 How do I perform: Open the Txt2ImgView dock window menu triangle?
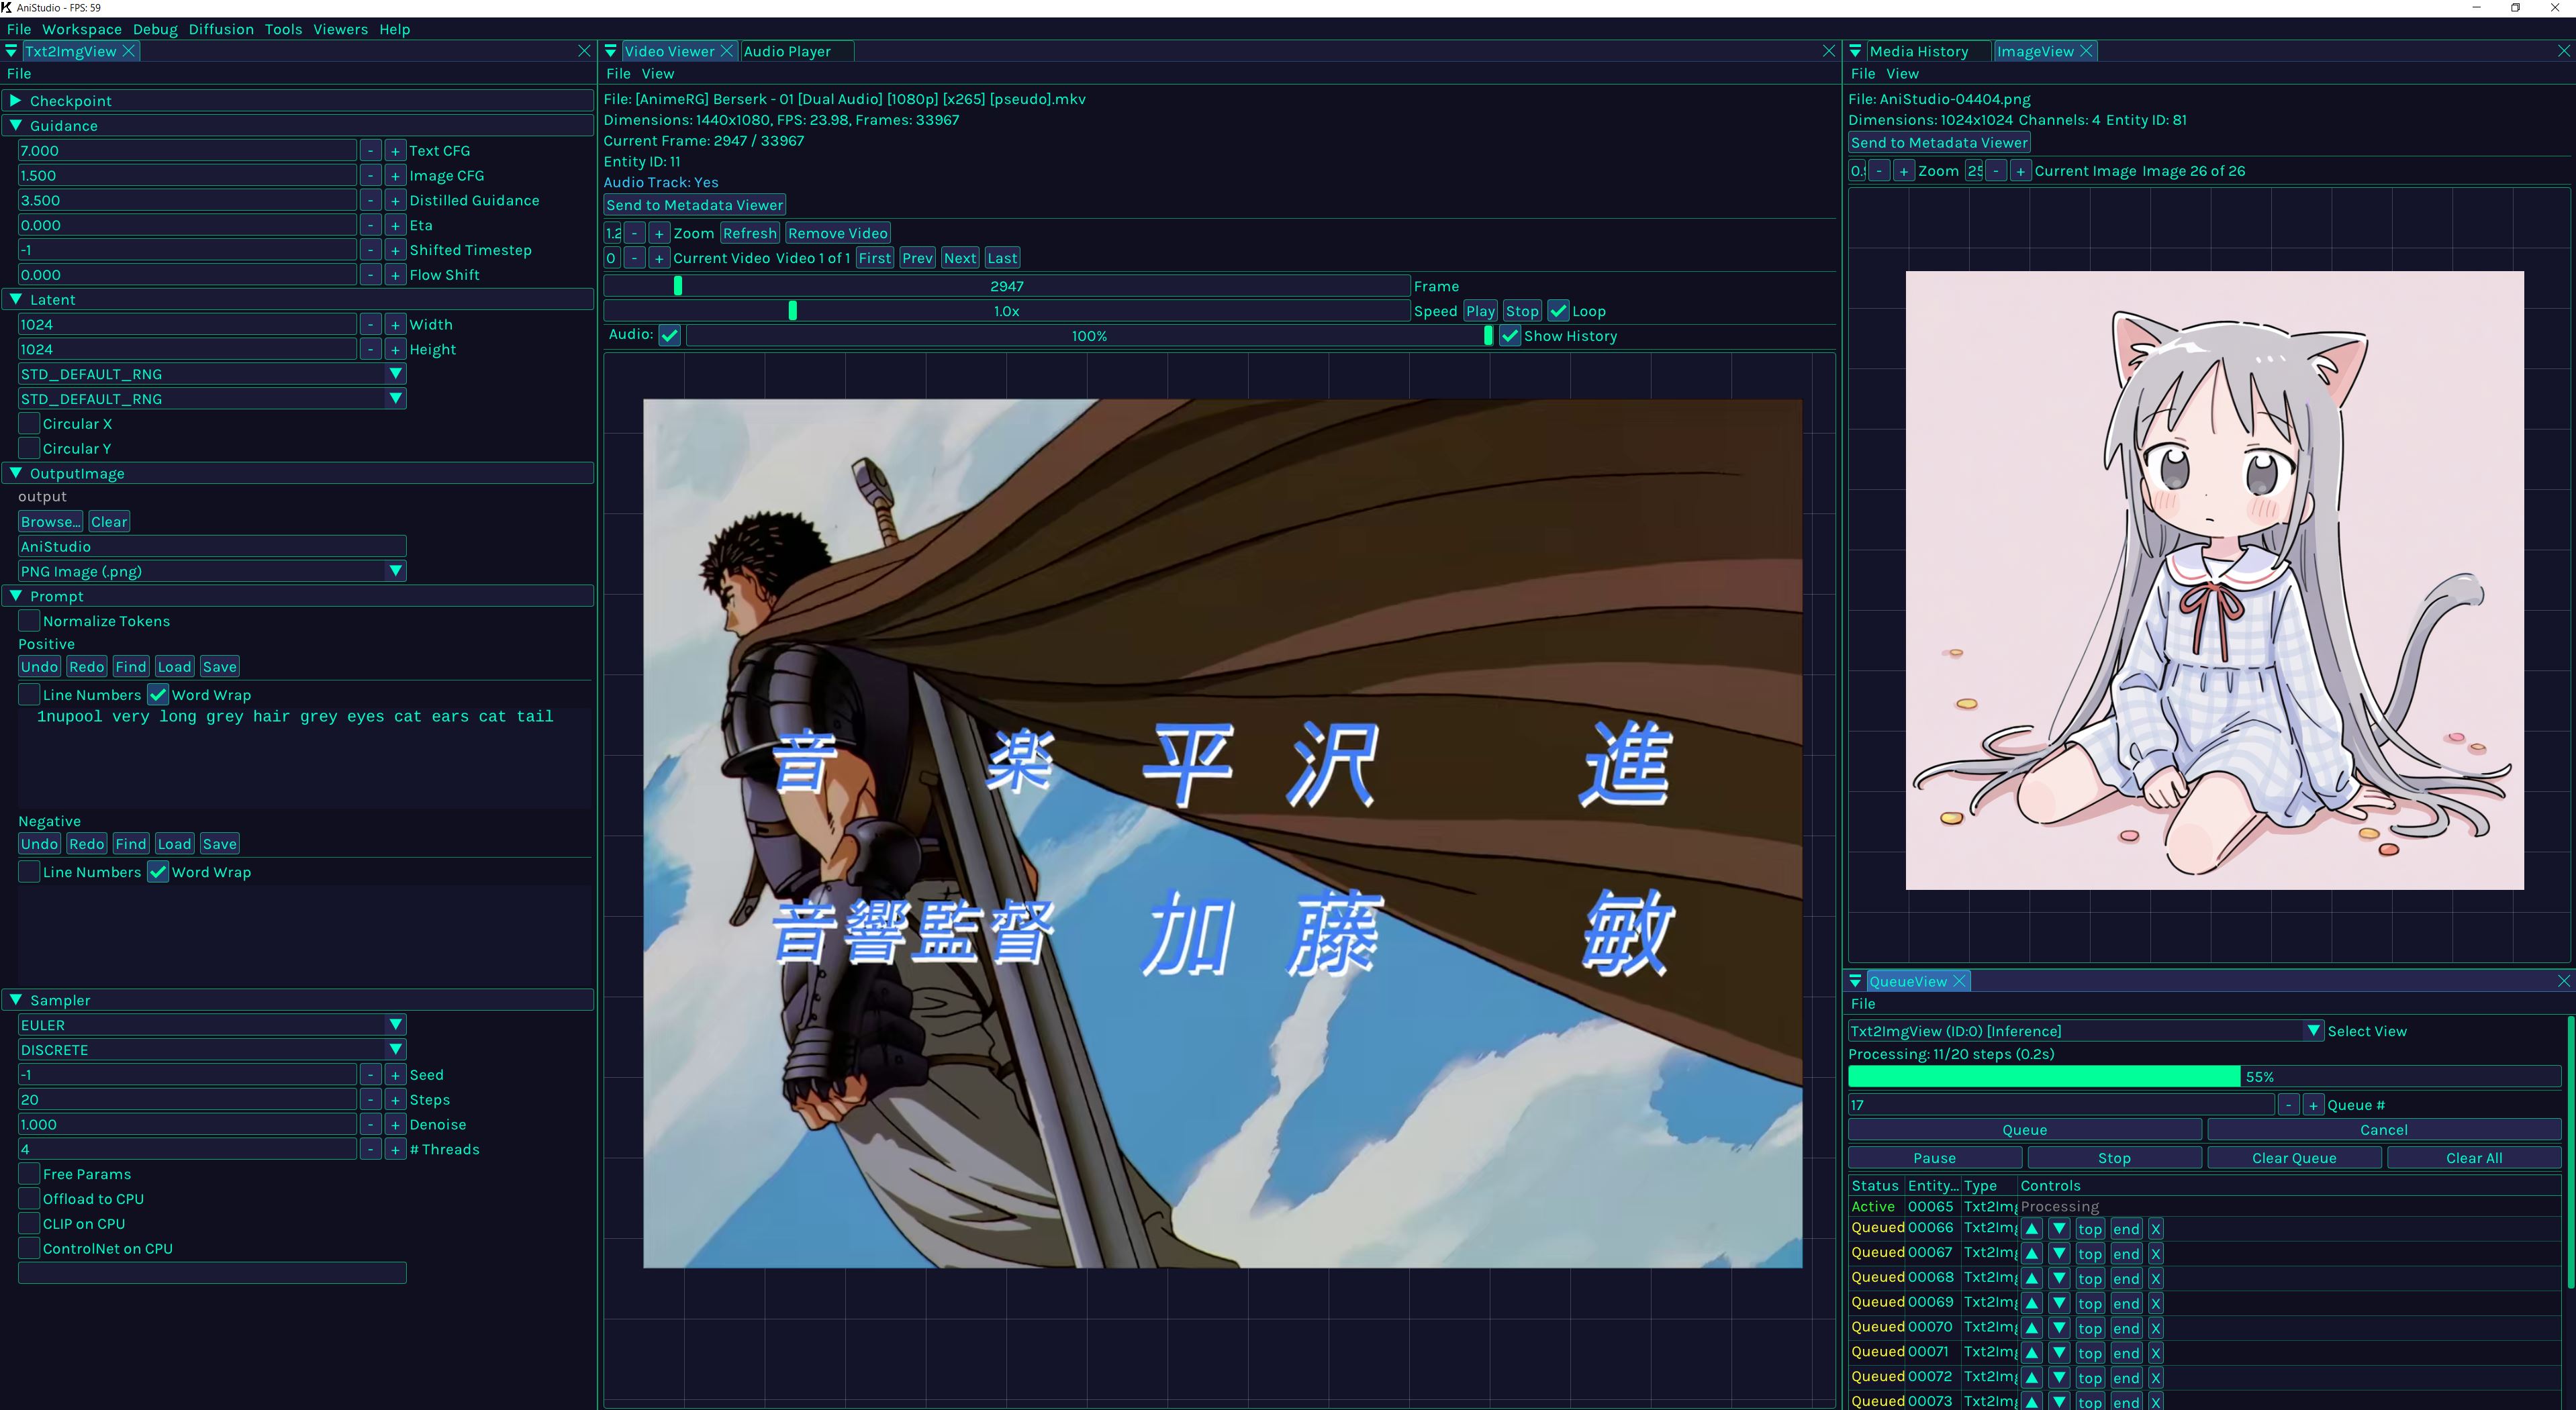11,51
